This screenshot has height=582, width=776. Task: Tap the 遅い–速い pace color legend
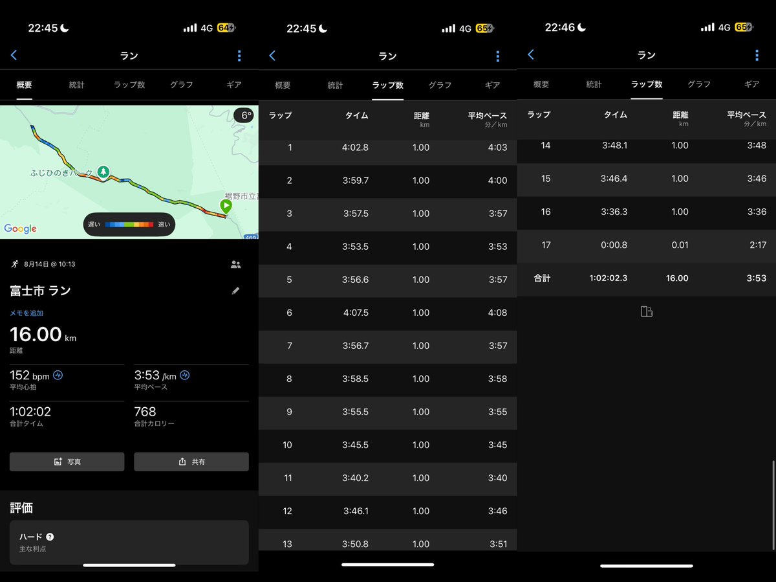point(129,224)
